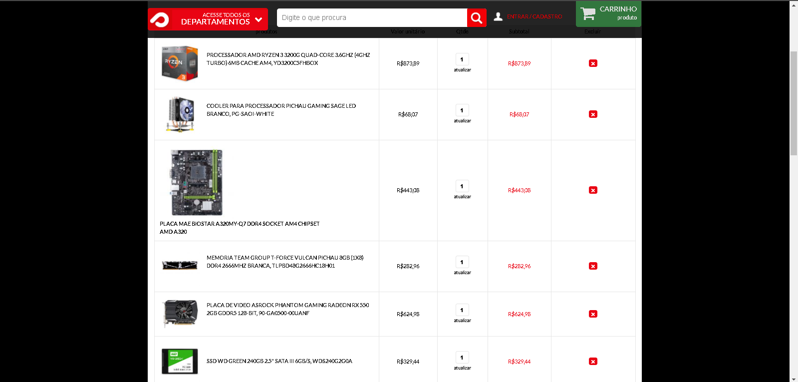
Task: Open the AMD Ryzen 3 product thumbnail
Action: 180,63
